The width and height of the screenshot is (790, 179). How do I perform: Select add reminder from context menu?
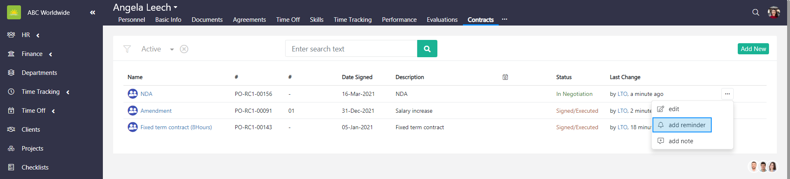(x=686, y=125)
